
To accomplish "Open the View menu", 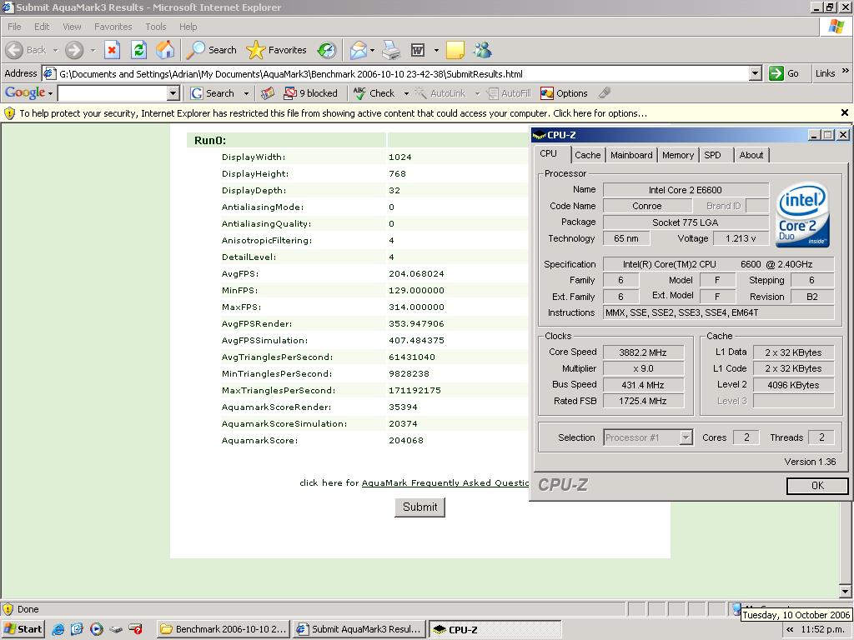I will [x=72, y=27].
